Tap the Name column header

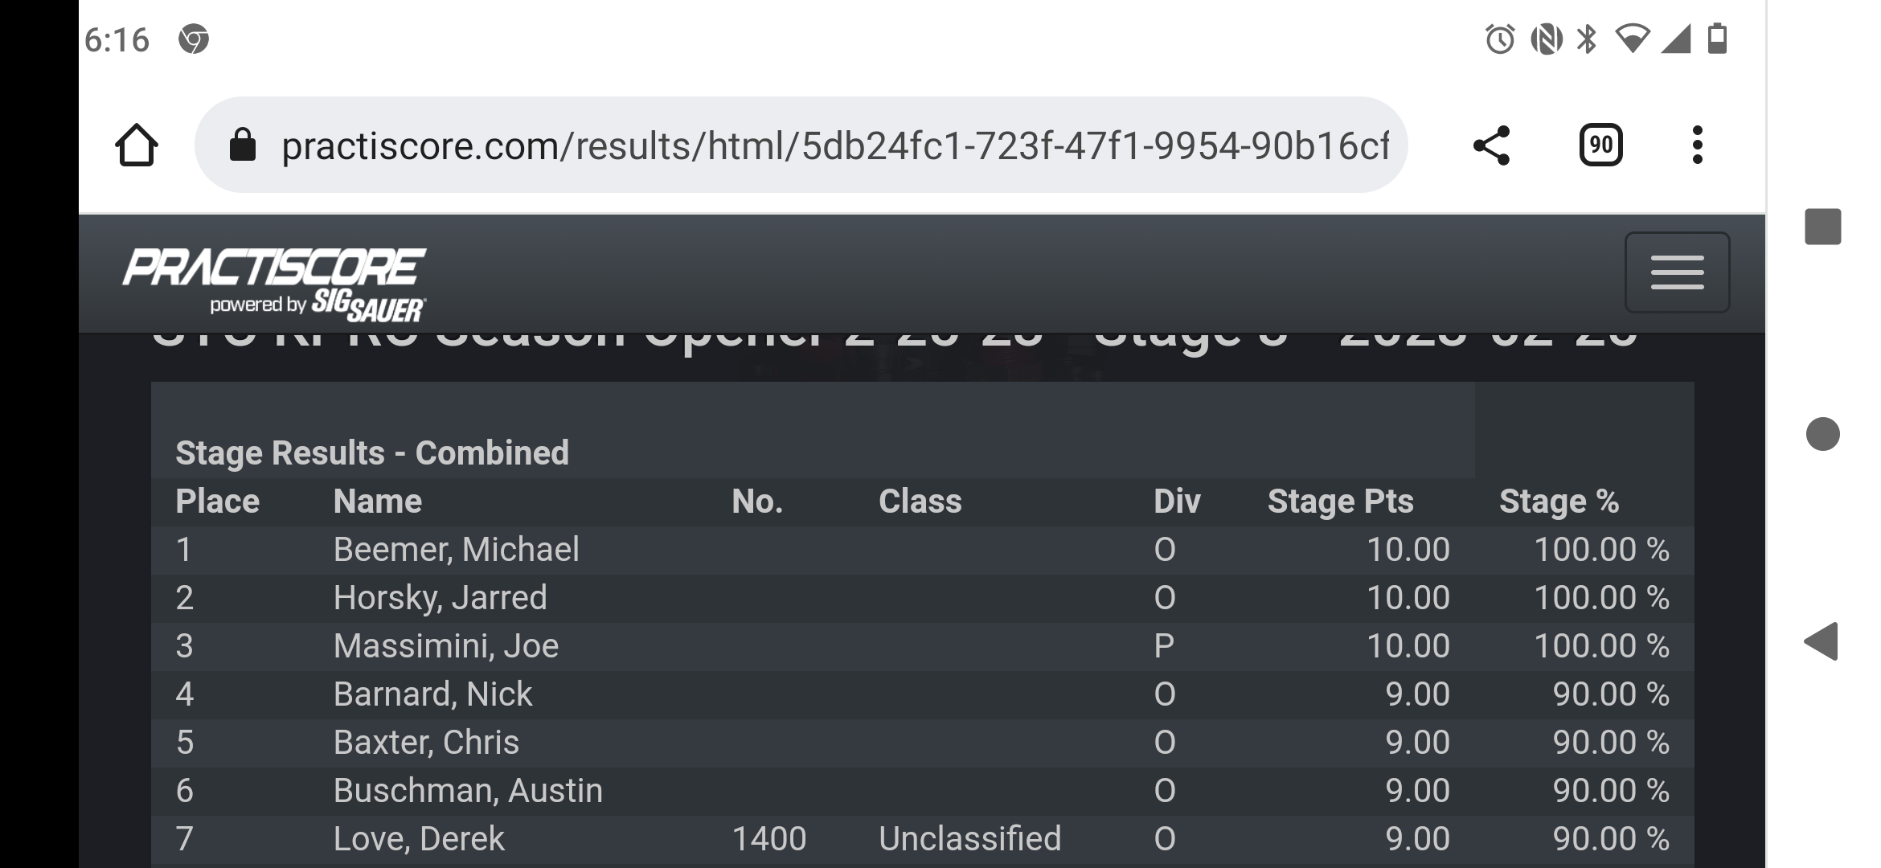click(377, 502)
